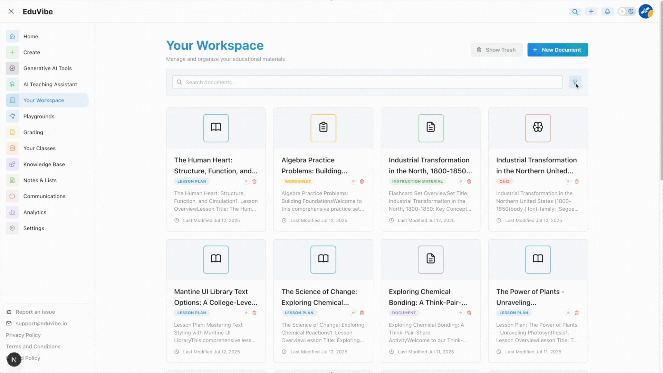This screenshot has width=663, height=373.
Task: Go to Playgrounds in sidebar
Action: [x=39, y=116]
